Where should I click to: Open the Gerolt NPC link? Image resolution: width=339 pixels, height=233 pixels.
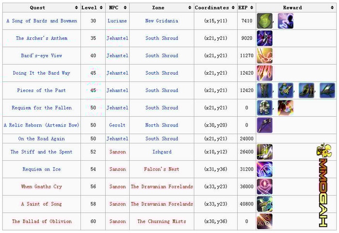(117, 125)
